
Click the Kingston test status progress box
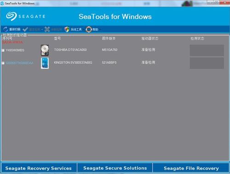(207, 63)
